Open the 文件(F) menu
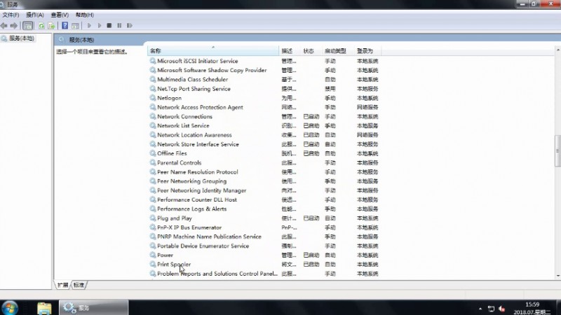The image size is (561, 315). tap(11, 15)
